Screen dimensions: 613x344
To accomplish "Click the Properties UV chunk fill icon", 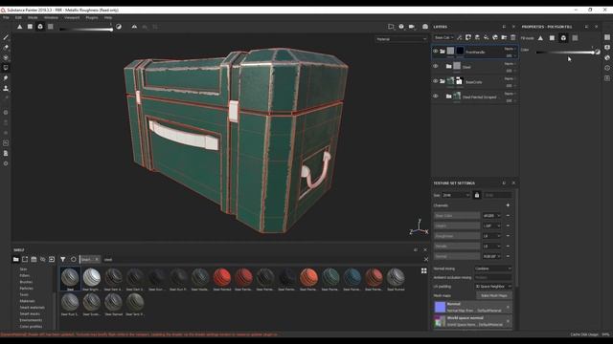I will (x=575, y=38).
